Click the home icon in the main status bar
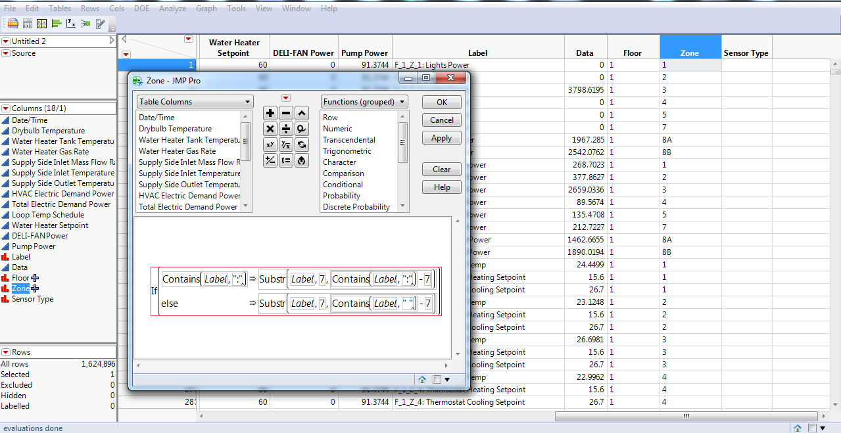This screenshot has height=433, width=841. point(798,428)
